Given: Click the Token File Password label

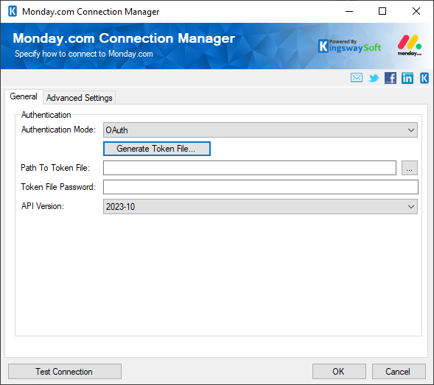Looking at the screenshot, I should tap(58, 187).
